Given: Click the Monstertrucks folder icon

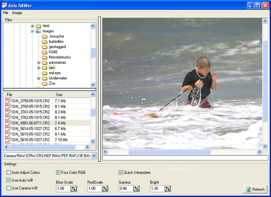Looking at the screenshot, I should [44, 57].
